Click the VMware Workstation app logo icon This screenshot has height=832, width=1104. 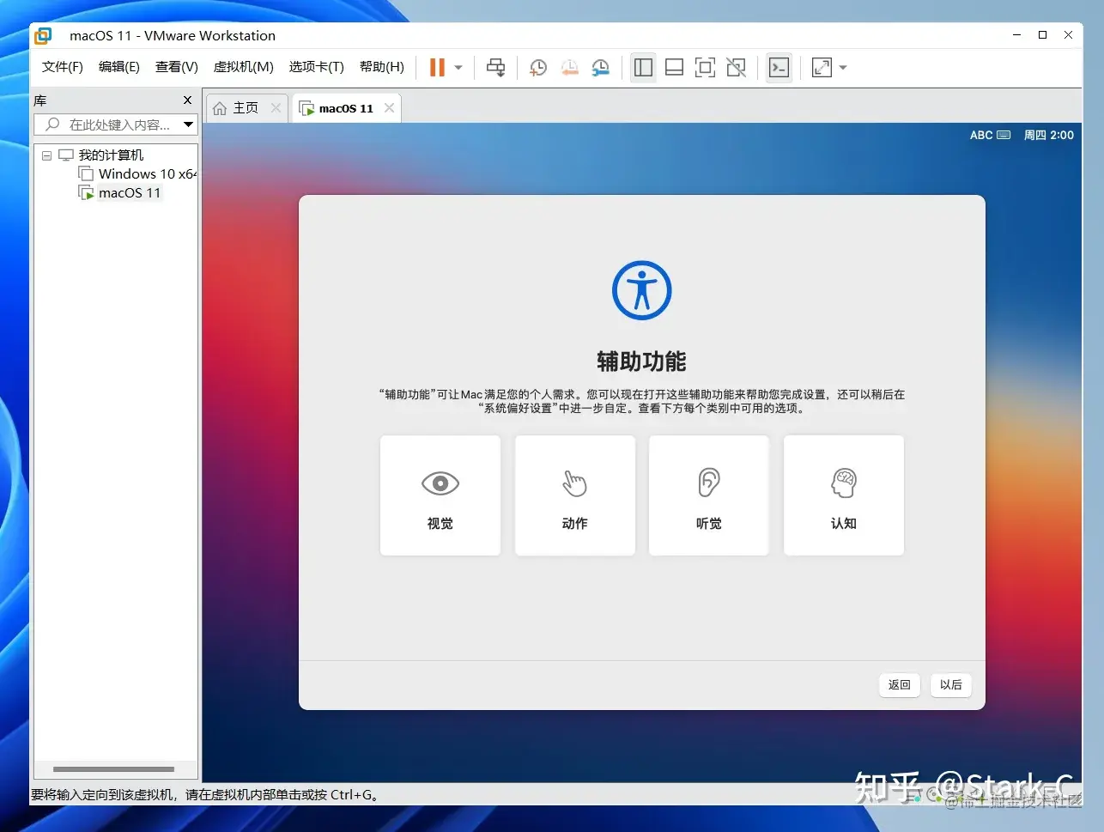[x=43, y=35]
